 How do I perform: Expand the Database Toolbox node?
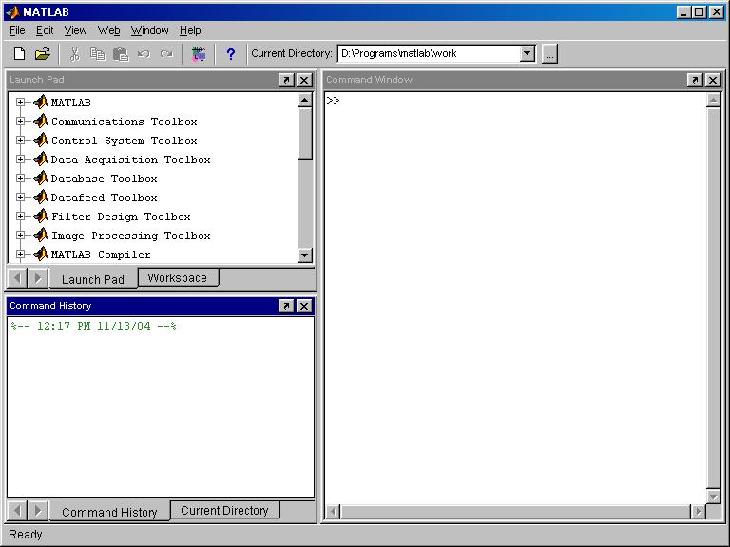click(20, 179)
